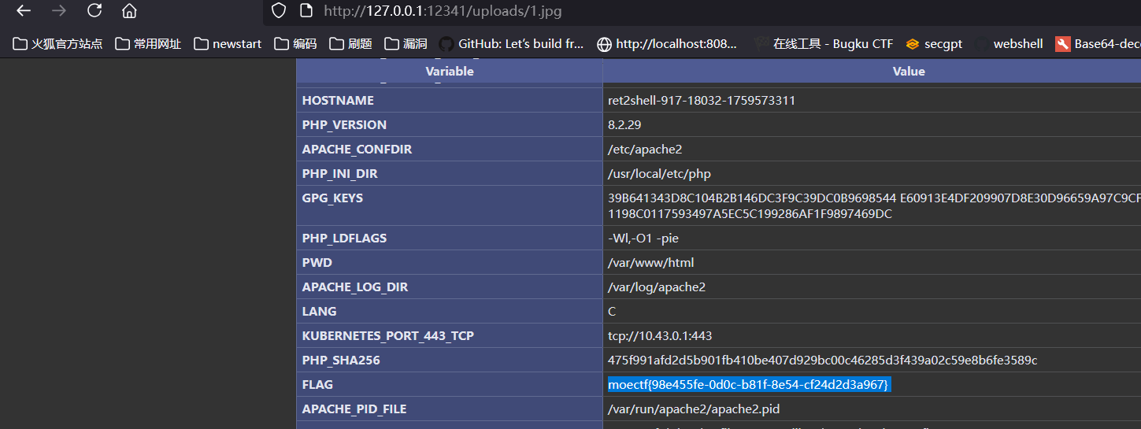Click the page info icon in address bar
This screenshot has height=429, width=1141.
[x=306, y=11]
